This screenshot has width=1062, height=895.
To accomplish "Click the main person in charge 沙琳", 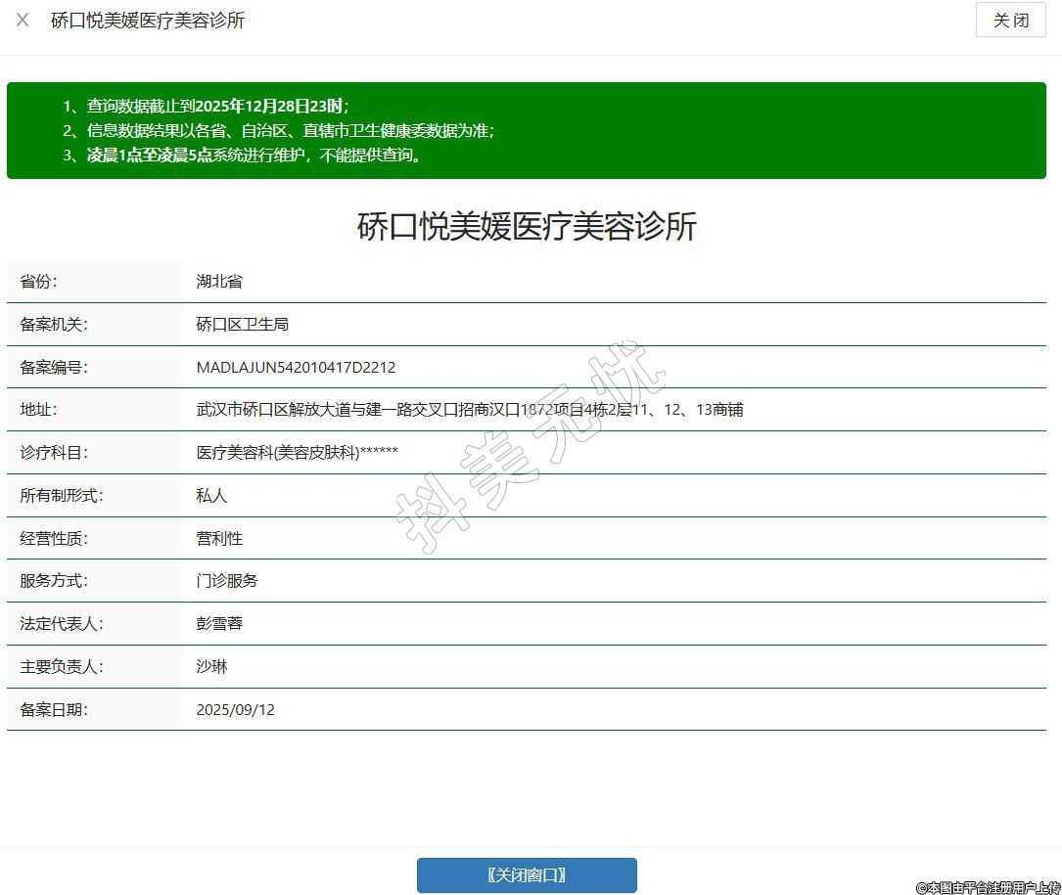I will tap(211, 667).
